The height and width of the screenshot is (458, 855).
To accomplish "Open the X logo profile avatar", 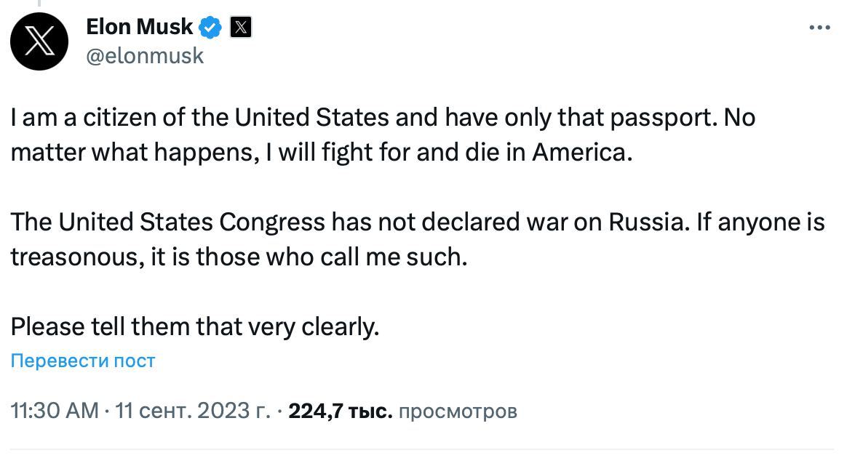I will [39, 41].
